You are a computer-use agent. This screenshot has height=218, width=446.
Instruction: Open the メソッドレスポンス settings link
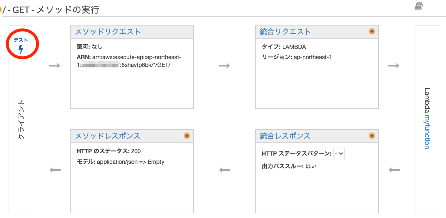click(107, 136)
